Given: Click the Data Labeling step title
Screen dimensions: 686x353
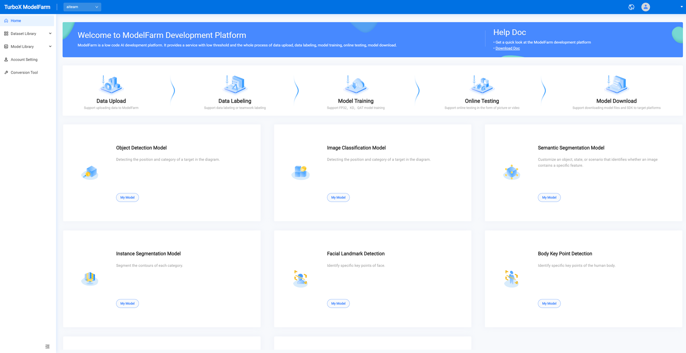Looking at the screenshot, I should (x=235, y=101).
